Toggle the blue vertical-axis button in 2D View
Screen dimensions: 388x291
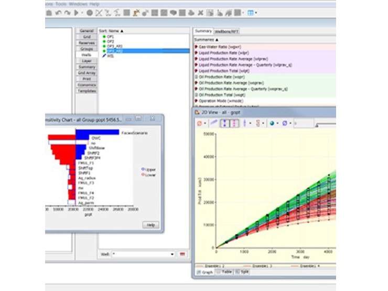point(225,124)
